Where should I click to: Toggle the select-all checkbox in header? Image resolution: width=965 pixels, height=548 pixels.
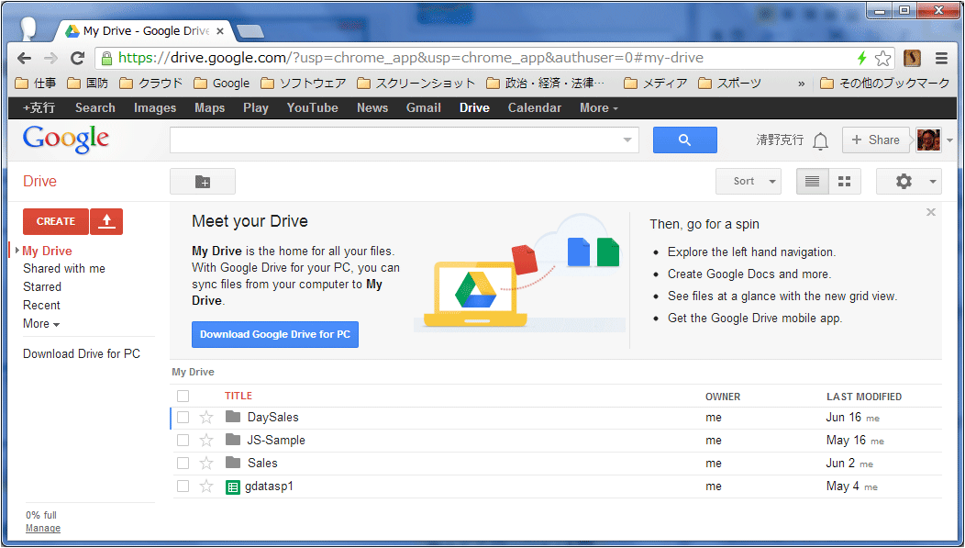pyautogui.click(x=183, y=396)
